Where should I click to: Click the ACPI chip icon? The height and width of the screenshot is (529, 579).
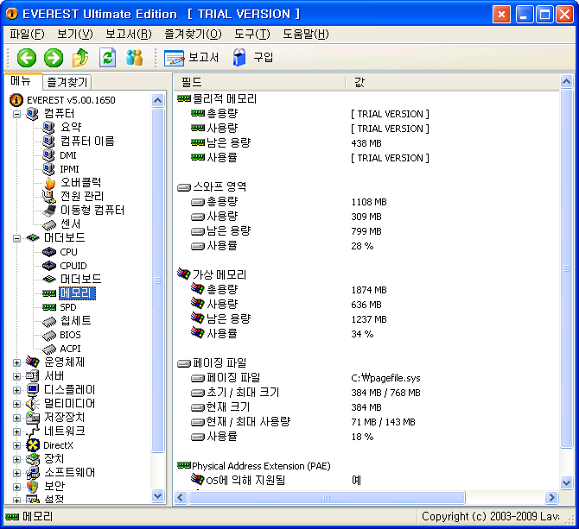tap(49, 350)
